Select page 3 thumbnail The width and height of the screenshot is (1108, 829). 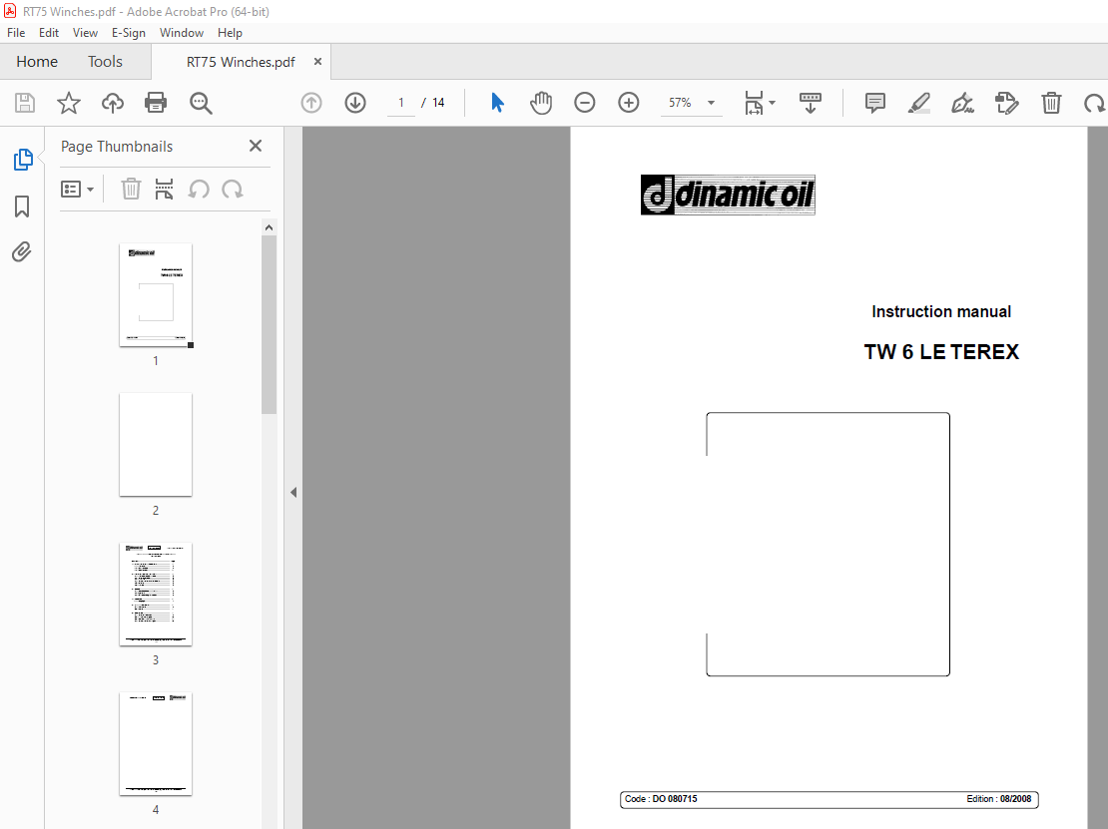pyautogui.click(x=156, y=595)
